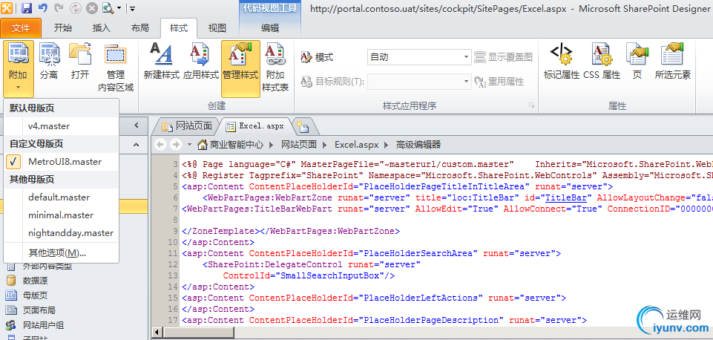Open the quick access toolbar customize arrow

(132, 8)
